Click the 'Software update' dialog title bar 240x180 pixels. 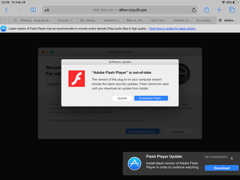pos(120,62)
